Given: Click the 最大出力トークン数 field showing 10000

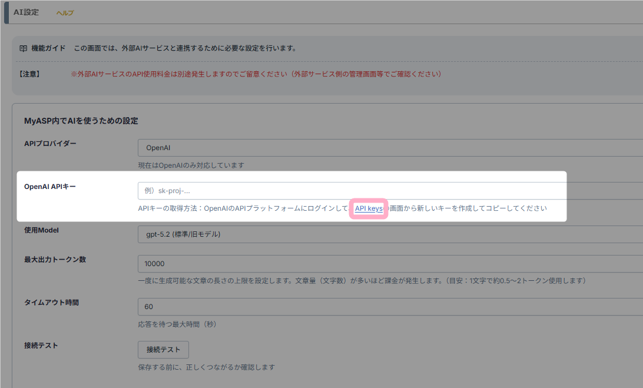Looking at the screenshot, I should 389,264.
